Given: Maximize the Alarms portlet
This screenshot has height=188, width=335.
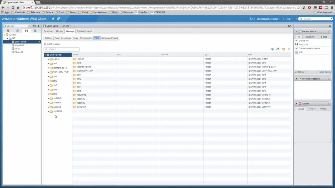Looking at the screenshot, I should (x=329, y=104).
